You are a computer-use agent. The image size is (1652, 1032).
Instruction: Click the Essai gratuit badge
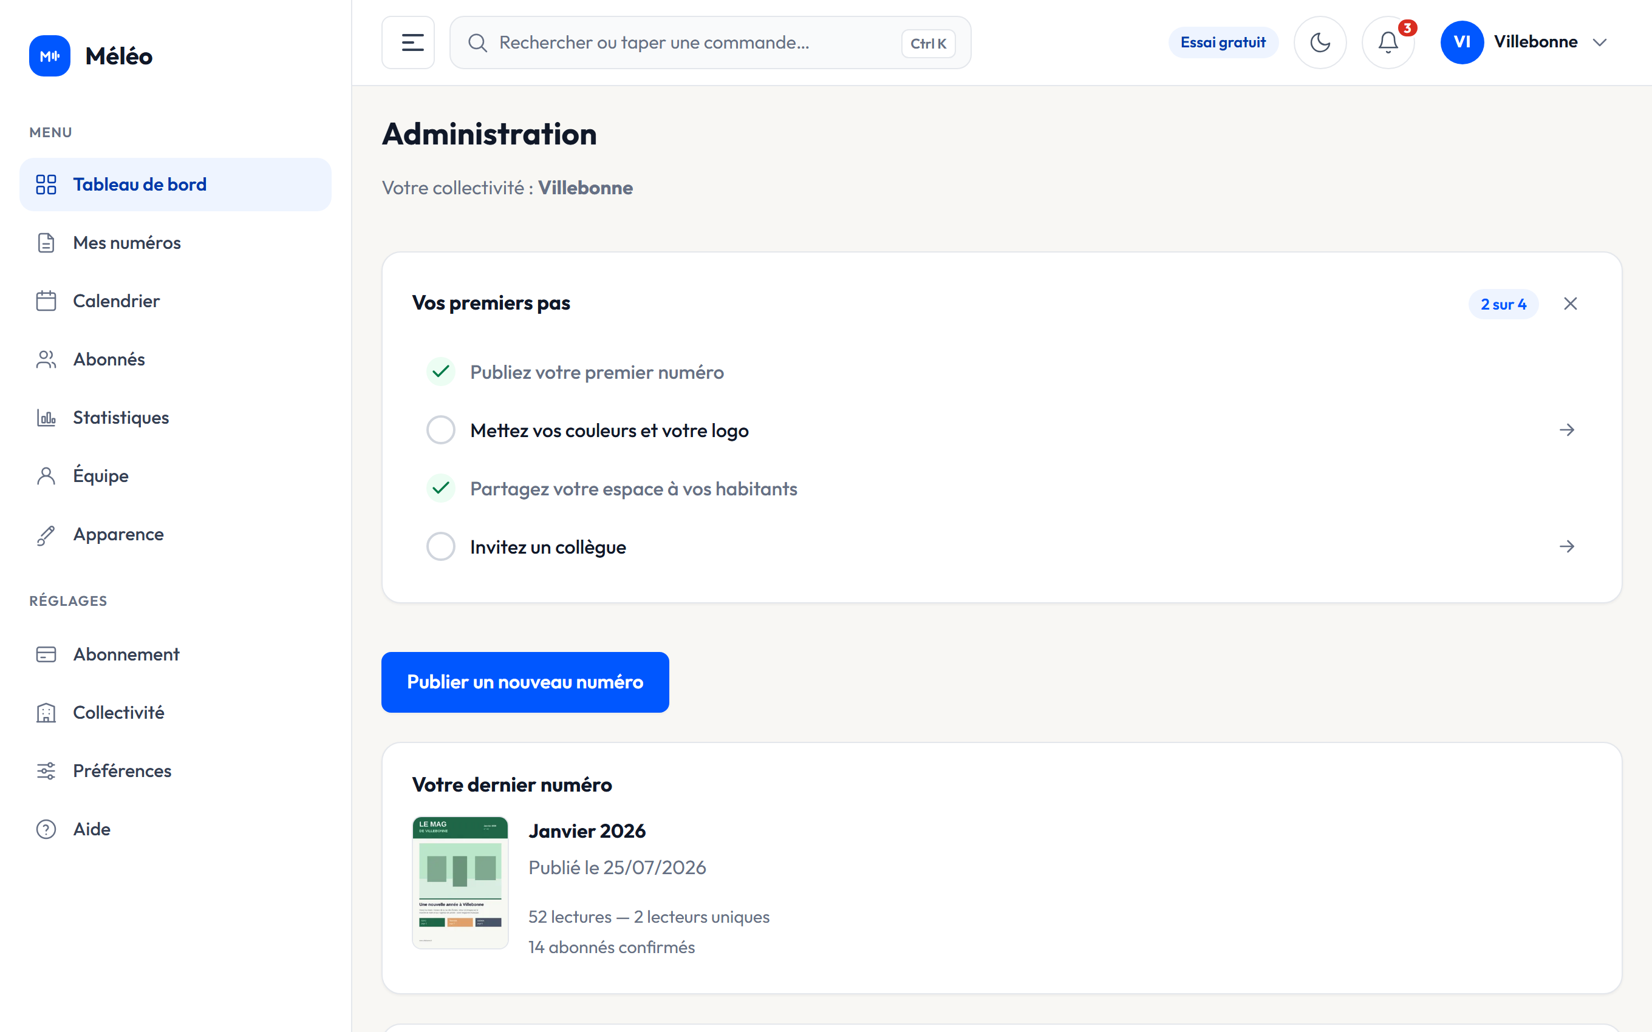click(x=1223, y=42)
